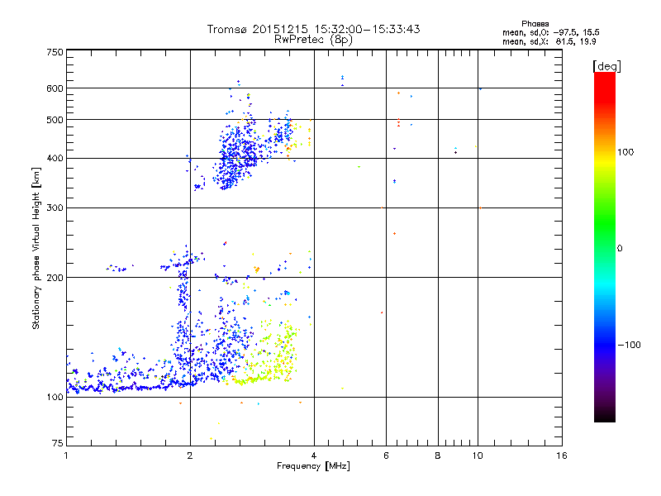Click the plot title 'Tromsø 20151215 15:32:00-15:33:43'
661x496 pixels.
point(314,29)
